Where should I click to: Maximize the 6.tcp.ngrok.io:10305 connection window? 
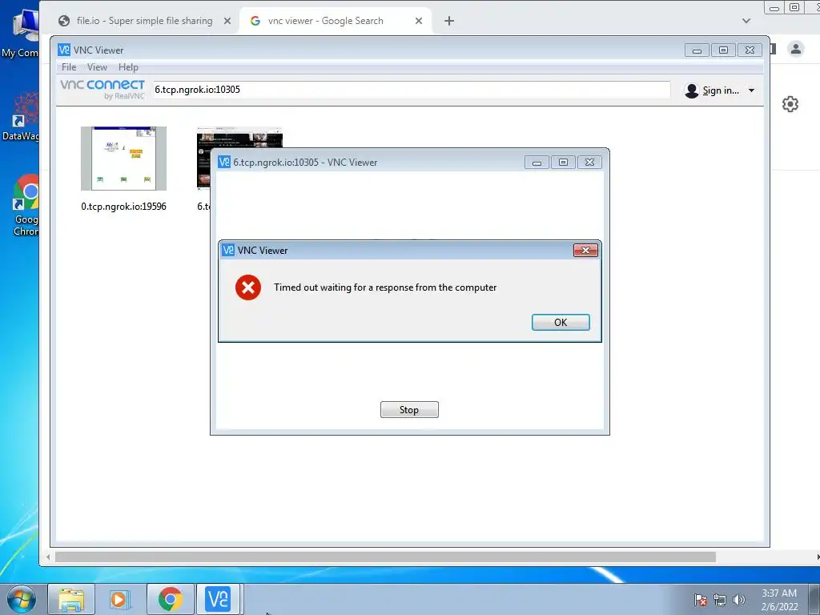coord(563,163)
